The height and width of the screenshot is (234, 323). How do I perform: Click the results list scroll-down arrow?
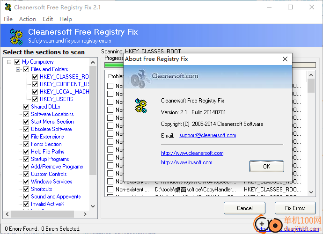311,192
